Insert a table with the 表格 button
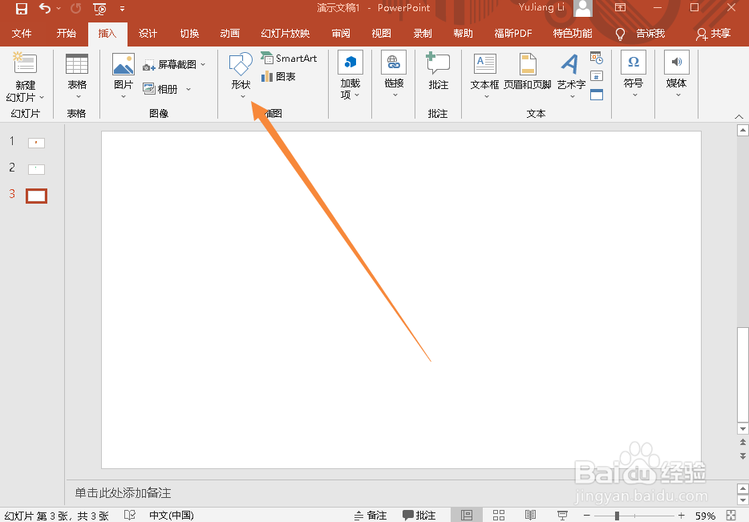749x522 pixels. pos(77,75)
